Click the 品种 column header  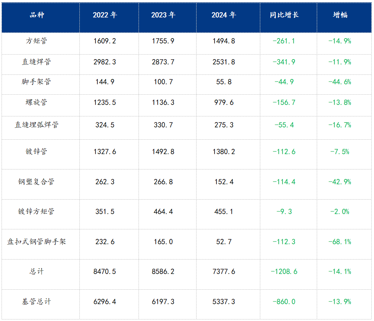click(37, 15)
